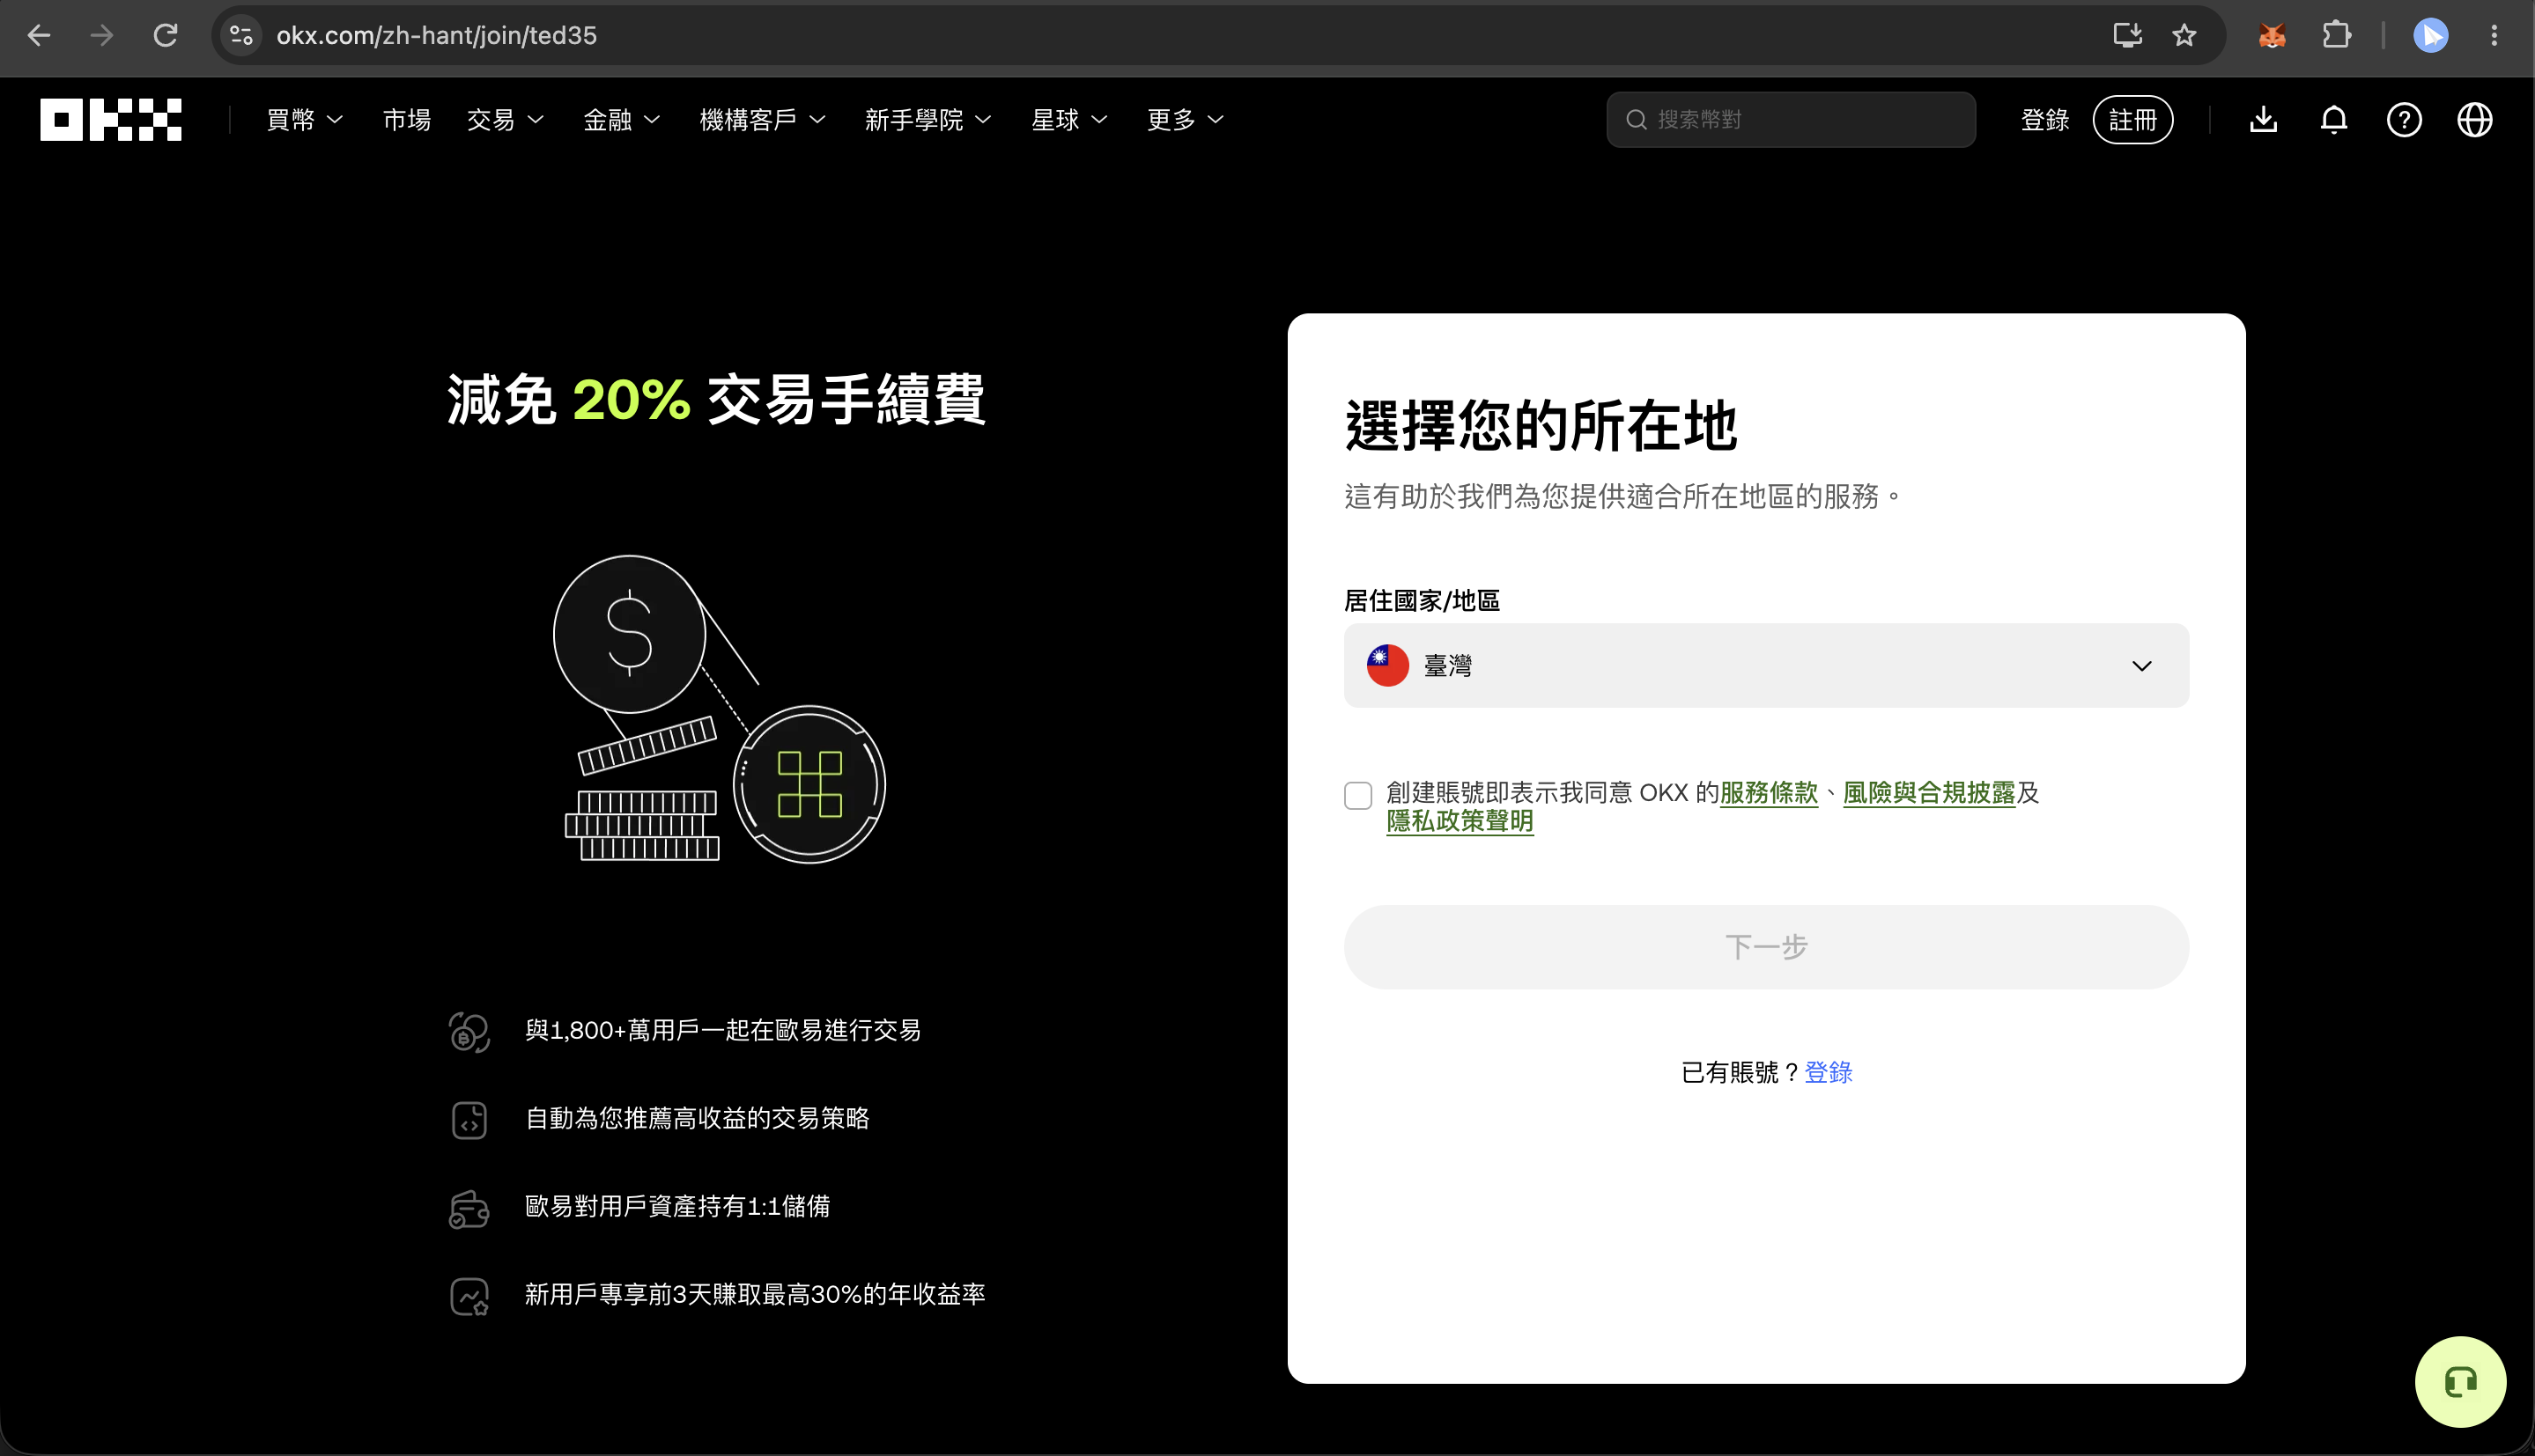Click the text 與1,800+萬用戶一起在歐易進行交易

tap(722, 1031)
